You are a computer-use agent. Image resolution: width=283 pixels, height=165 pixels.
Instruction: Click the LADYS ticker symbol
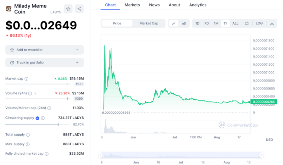click(x=56, y=12)
